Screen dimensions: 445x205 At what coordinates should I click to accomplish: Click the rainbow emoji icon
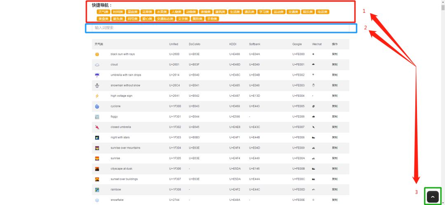[97, 190]
